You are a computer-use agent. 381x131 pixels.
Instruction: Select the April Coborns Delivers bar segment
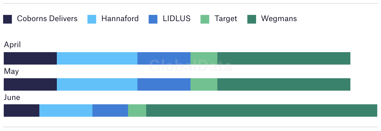pos(30,58)
